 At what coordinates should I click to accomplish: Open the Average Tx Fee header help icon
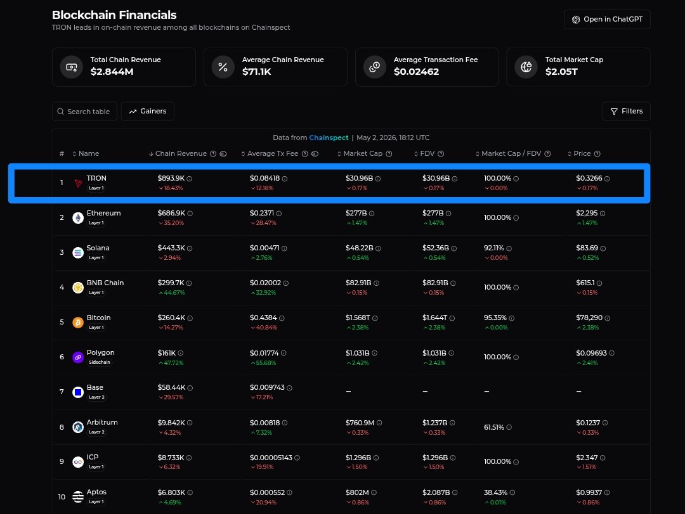tap(305, 154)
